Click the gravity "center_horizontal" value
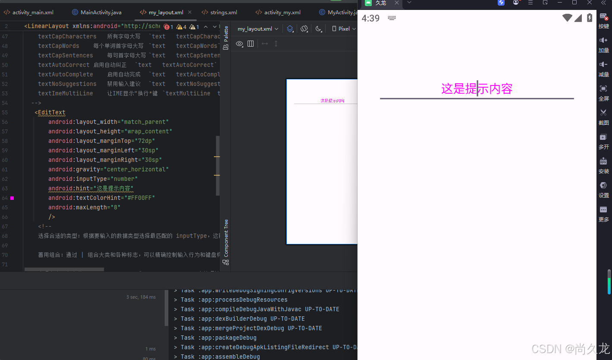The image size is (612, 360). (136, 169)
